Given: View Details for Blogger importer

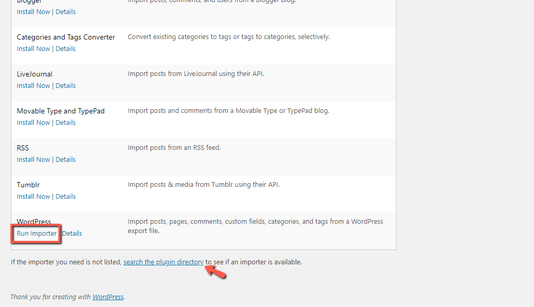Looking at the screenshot, I should tap(65, 11).
